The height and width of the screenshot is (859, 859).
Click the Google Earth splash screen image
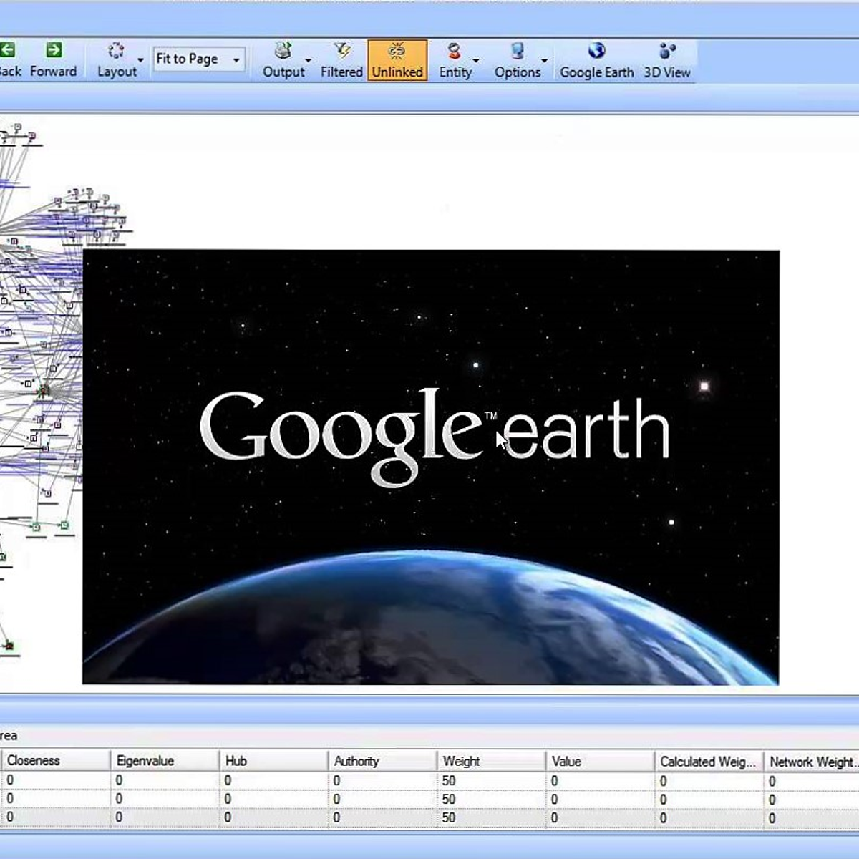(x=431, y=467)
